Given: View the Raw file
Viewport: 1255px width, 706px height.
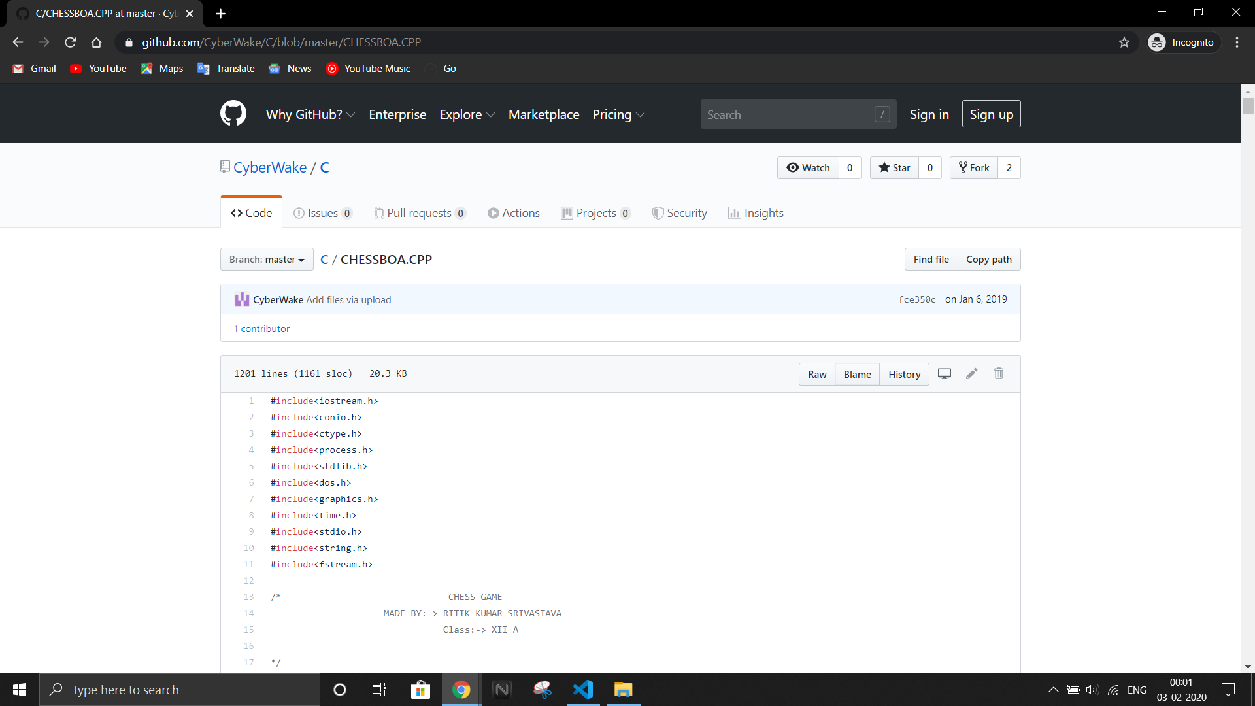Looking at the screenshot, I should (817, 375).
